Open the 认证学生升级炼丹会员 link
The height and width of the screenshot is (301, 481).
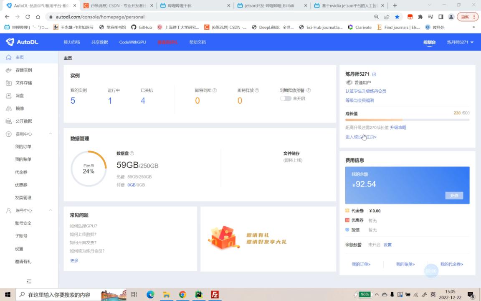366,91
